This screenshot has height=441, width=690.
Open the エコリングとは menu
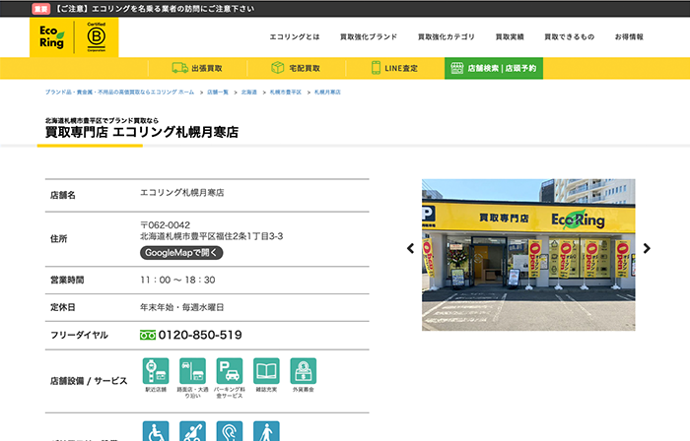click(295, 36)
